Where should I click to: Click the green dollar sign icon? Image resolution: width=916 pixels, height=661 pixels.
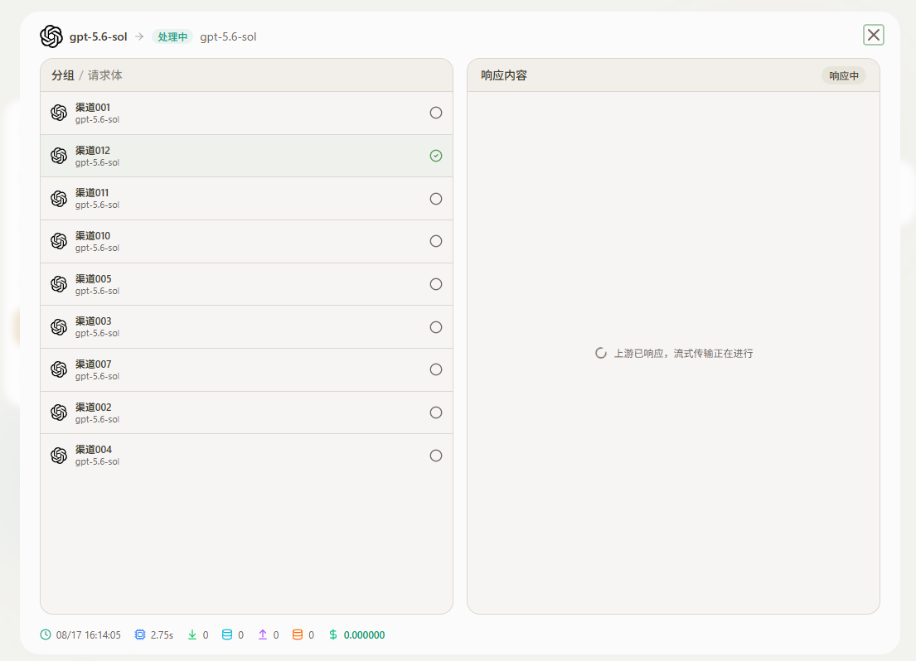(x=333, y=634)
